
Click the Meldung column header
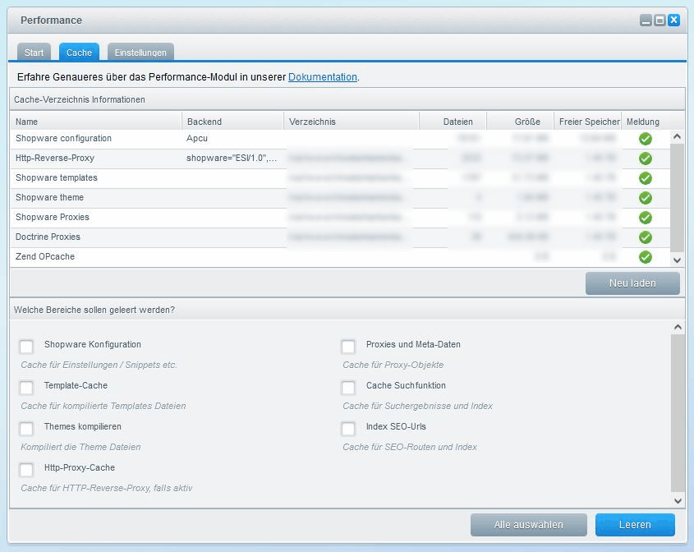(643, 122)
